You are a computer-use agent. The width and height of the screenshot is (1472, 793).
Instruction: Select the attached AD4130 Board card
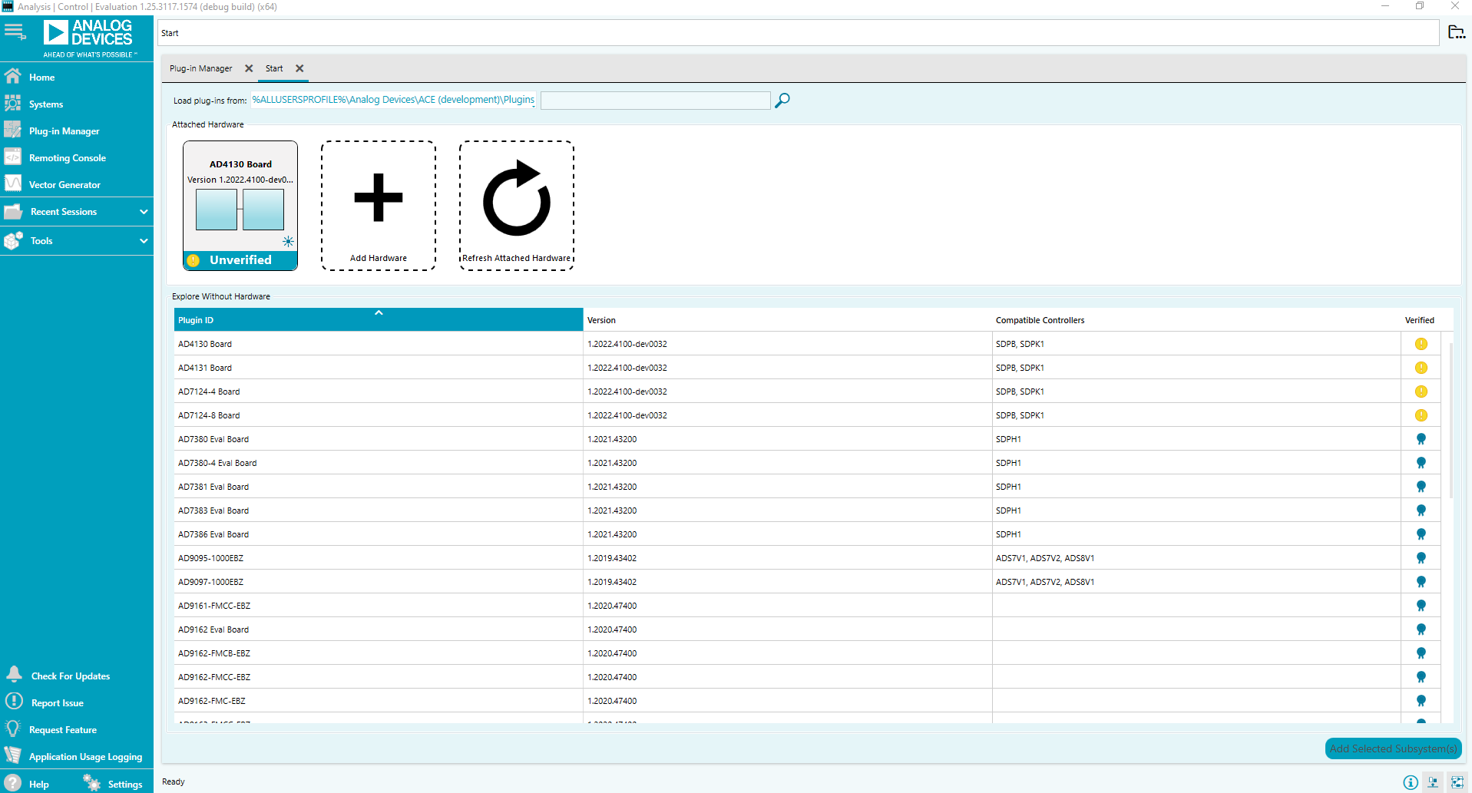240,206
